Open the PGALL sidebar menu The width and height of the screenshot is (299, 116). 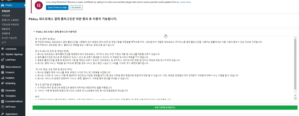coord(13,5)
